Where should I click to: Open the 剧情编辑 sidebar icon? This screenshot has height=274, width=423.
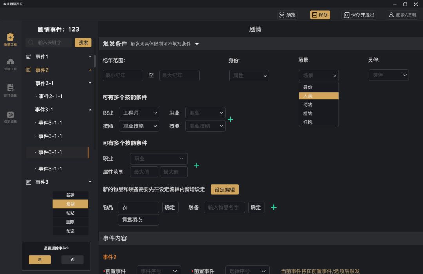(x=10, y=90)
